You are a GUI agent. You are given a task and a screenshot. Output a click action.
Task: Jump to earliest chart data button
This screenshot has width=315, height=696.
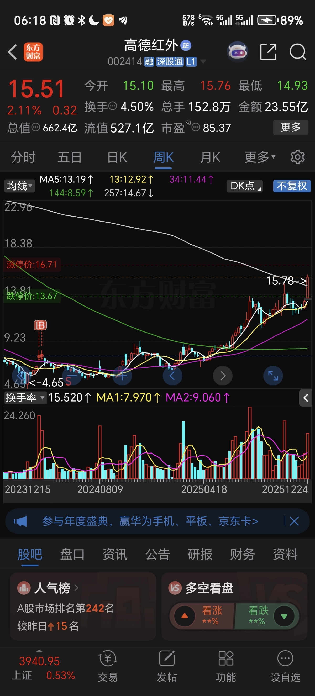(x=22, y=376)
